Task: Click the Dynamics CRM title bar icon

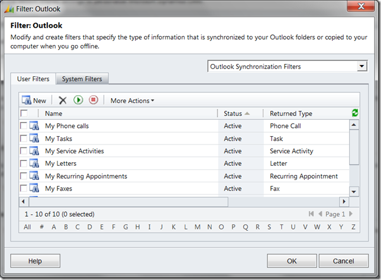Action: coord(9,9)
